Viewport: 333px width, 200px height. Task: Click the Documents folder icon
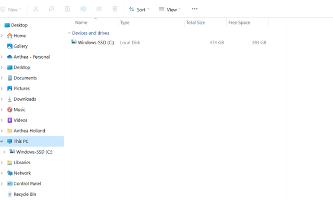pos(10,78)
